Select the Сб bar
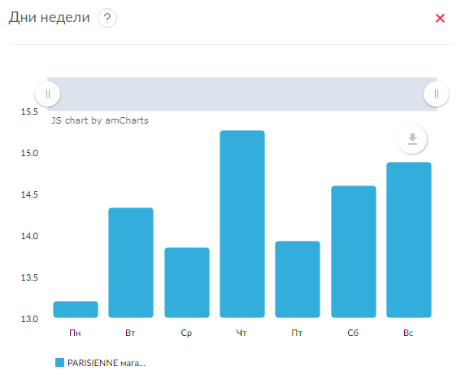The width and height of the screenshot is (461, 375). [354, 252]
